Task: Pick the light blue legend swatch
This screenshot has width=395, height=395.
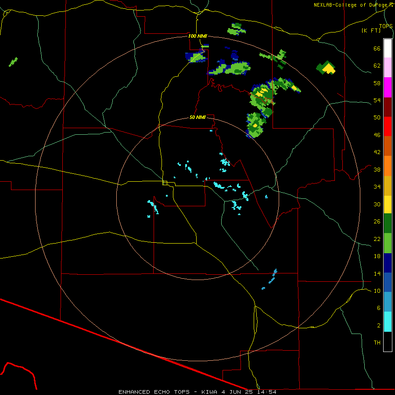Action: pyautogui.click(x=388, y=302)
